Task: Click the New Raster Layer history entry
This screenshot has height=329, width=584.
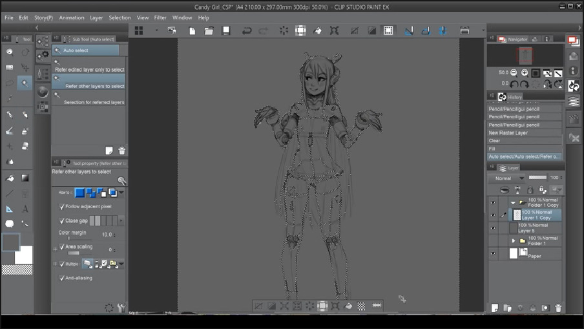Action: 508,133
